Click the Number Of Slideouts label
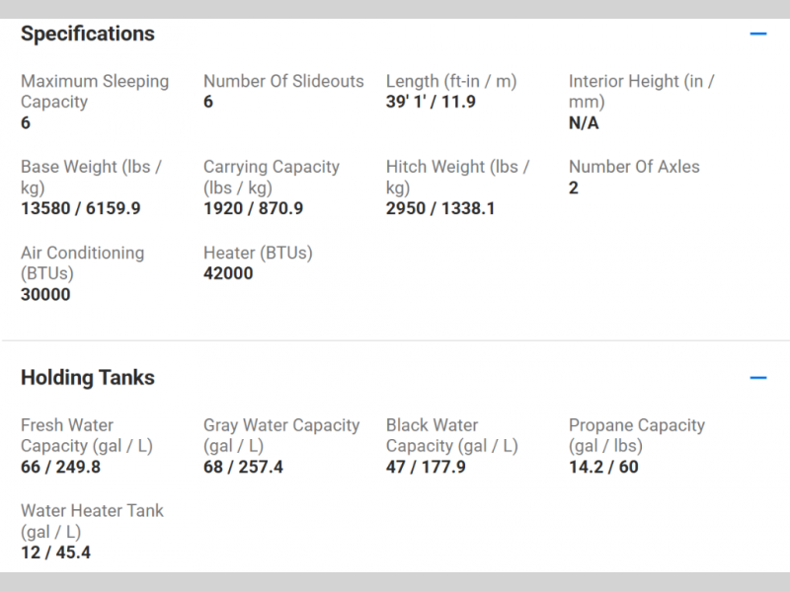 [x=283, y=81]
